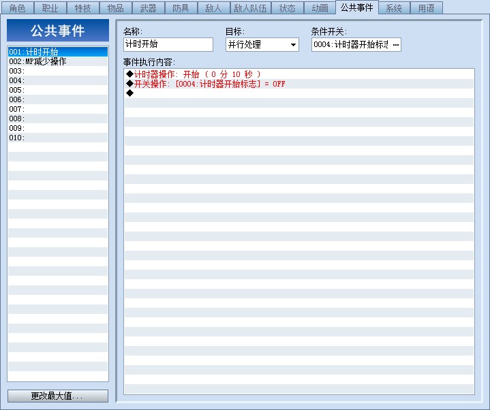This screenshot has height=410, width=490.
Task: Click the 公共事件 tab
Action: pos(357,7)
